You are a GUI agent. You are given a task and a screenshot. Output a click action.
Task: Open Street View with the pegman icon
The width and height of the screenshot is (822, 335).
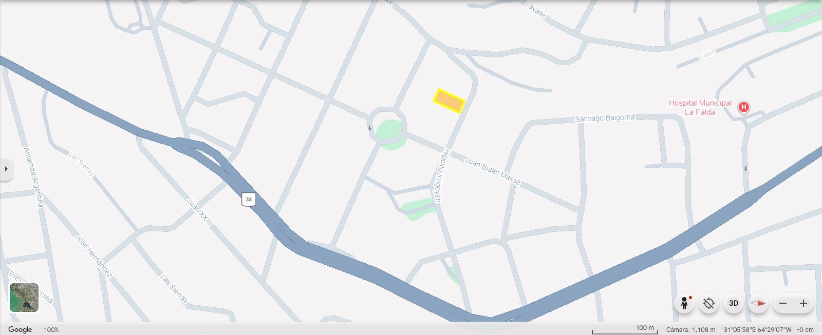pyautogui.click(x=684, y=303)
